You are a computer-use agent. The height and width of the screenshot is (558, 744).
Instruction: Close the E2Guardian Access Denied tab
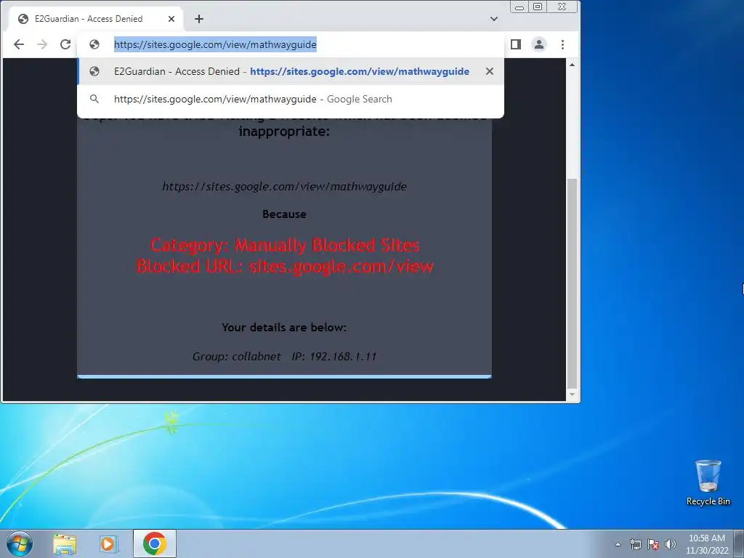tap(171, 19)
